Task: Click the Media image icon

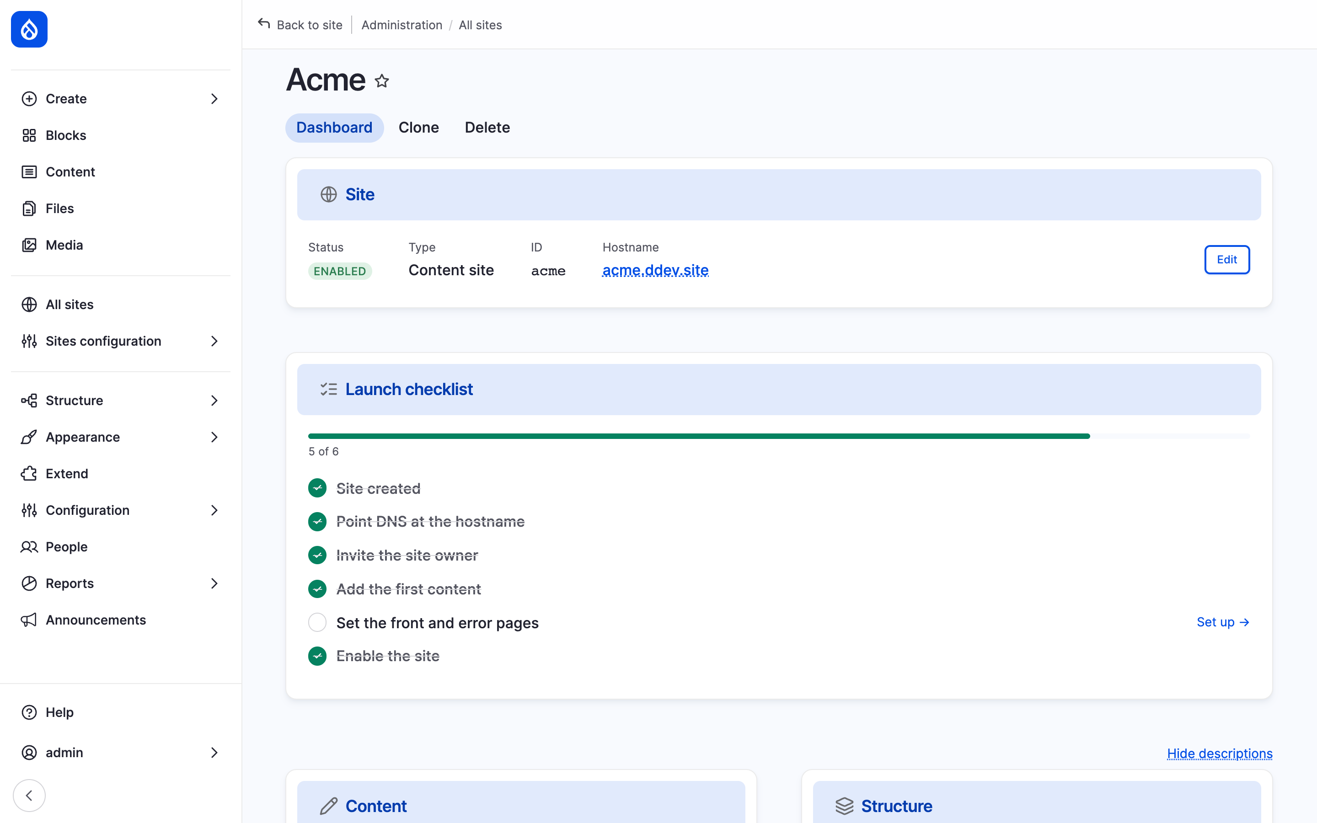Action: 29,245
